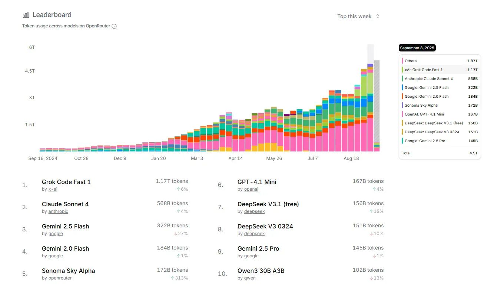Click the orange-red Gemini 2.0 Flash legend swatch
This screenshot has height=291, width=494.
tap(403, 96)
